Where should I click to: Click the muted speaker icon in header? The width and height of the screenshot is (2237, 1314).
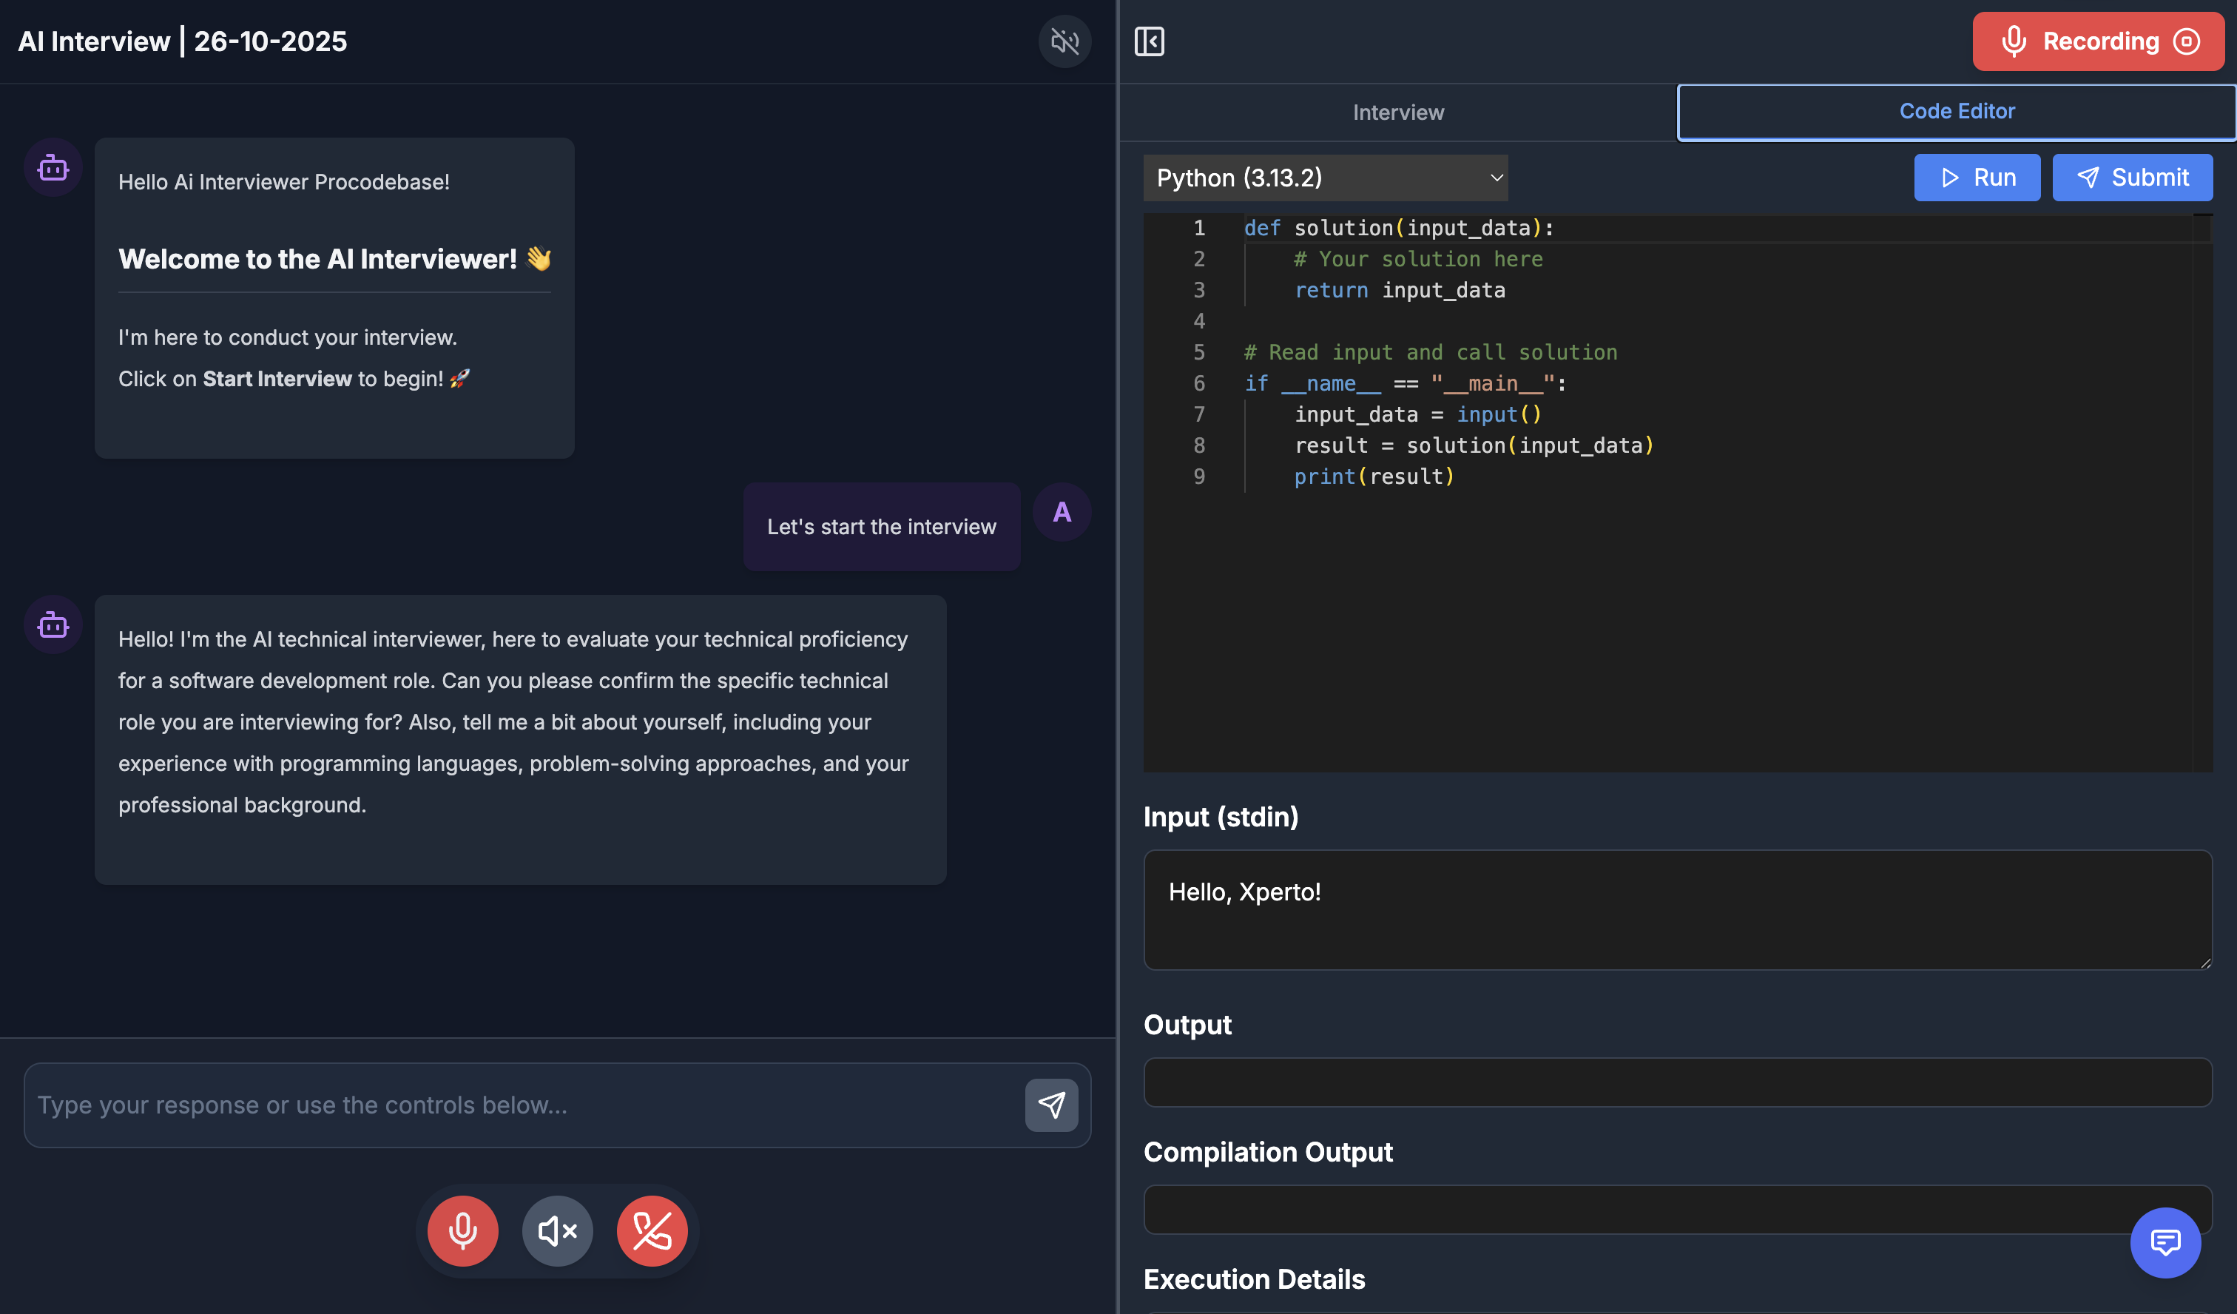[1064, 41]
